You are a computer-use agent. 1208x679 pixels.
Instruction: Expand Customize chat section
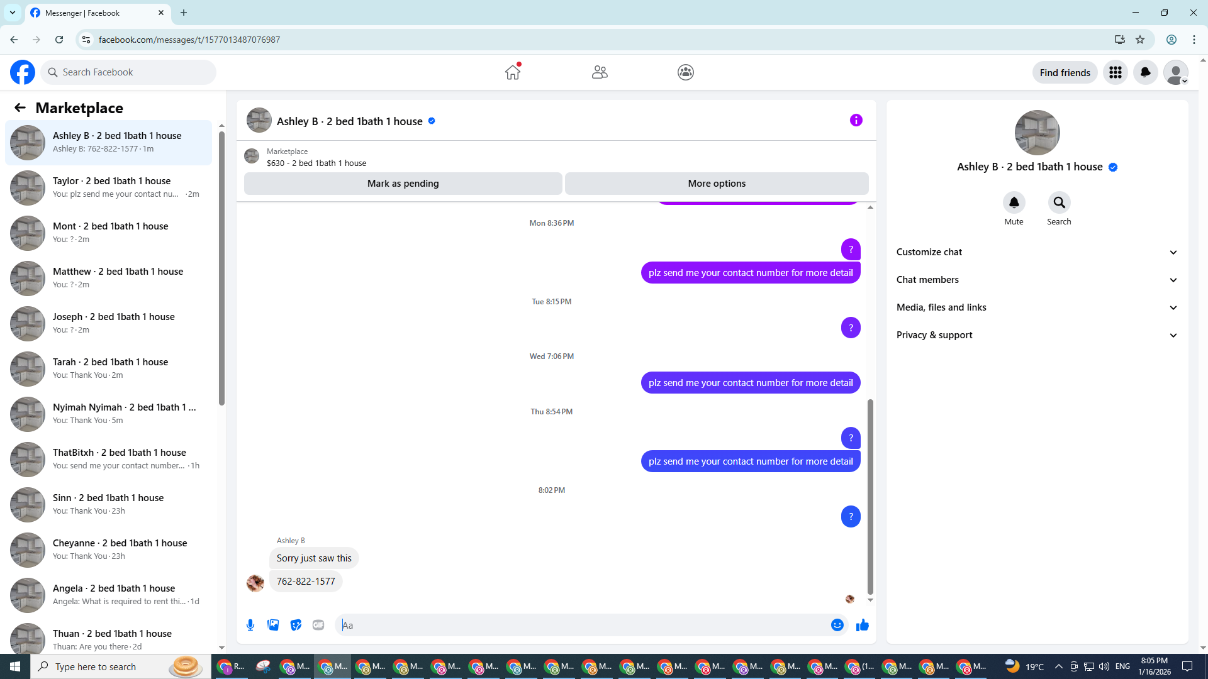(x=1036, y=252)
